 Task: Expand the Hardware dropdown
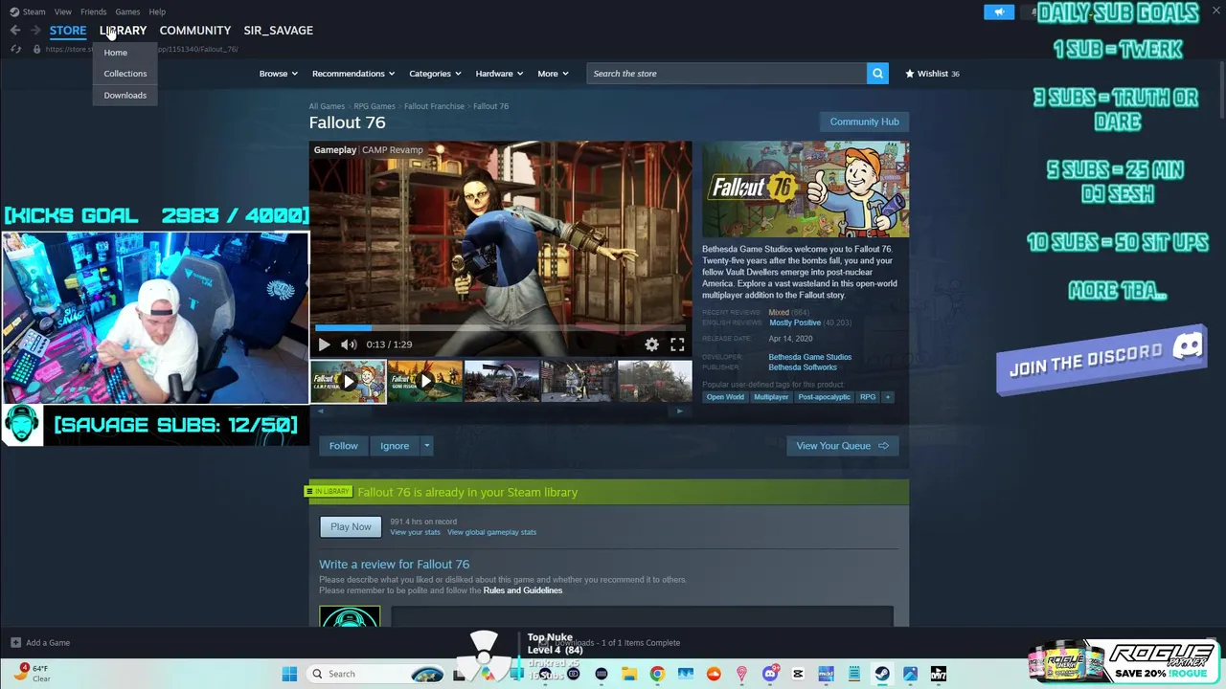tap(499, 74)
